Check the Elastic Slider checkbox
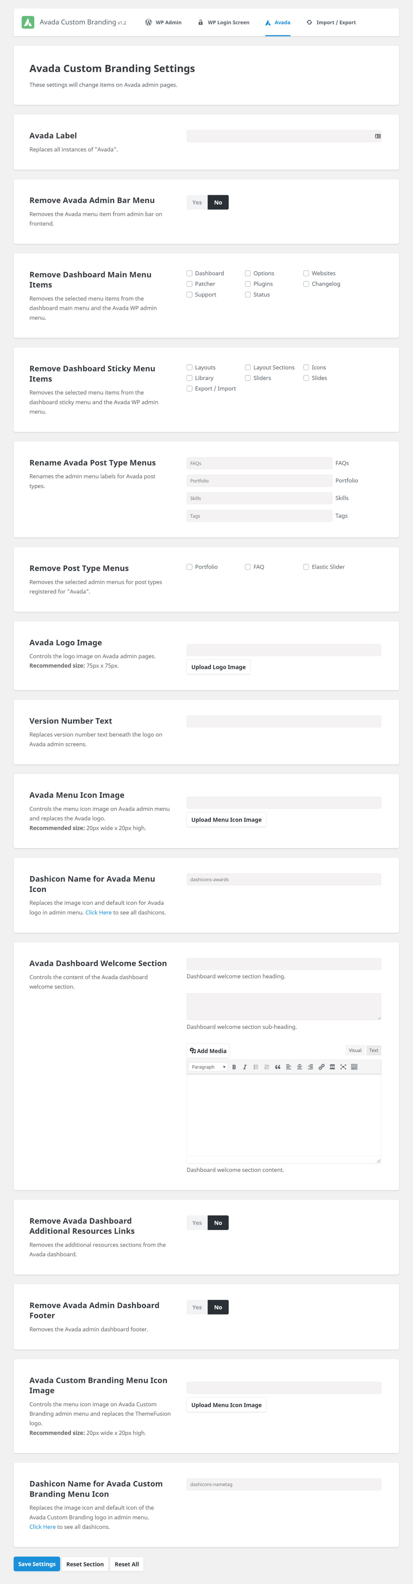The width and height of the screenshot is (413, 1584). [306, 567]
